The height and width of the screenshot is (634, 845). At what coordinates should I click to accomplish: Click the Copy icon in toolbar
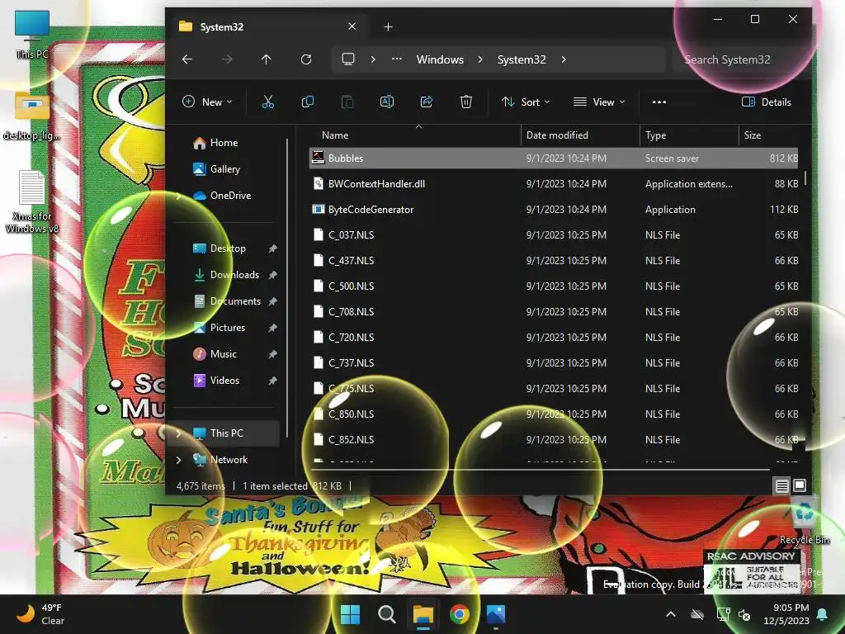pos(308,102)
